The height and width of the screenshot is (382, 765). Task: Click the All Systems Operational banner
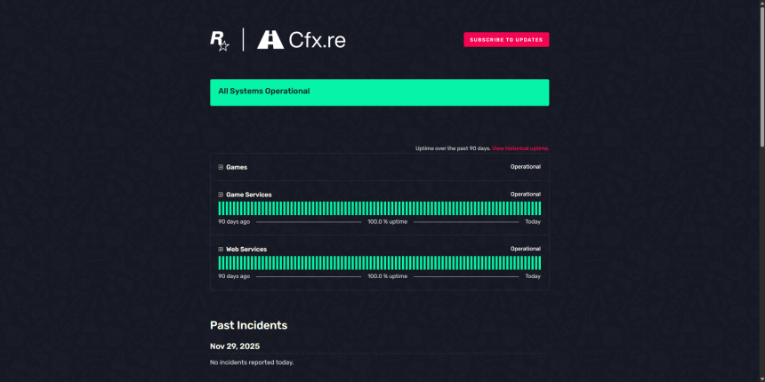pyautogui.click(x=379, y=92)
